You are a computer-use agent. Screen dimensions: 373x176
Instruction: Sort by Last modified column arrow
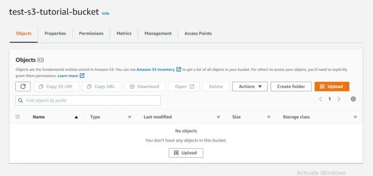pyautogui.click(x=218, y=117)
